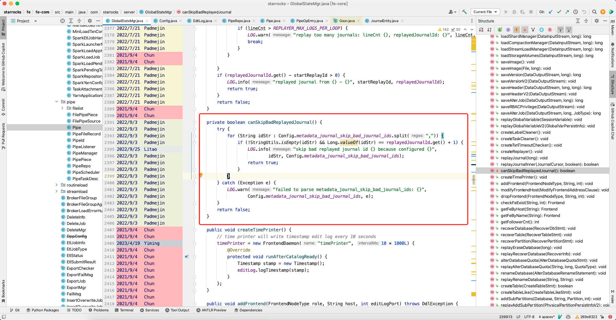The height and width of the screenshot is (320, 616).
Task: Toggle Sort Alphabetically in Structure
Action: 490,30
